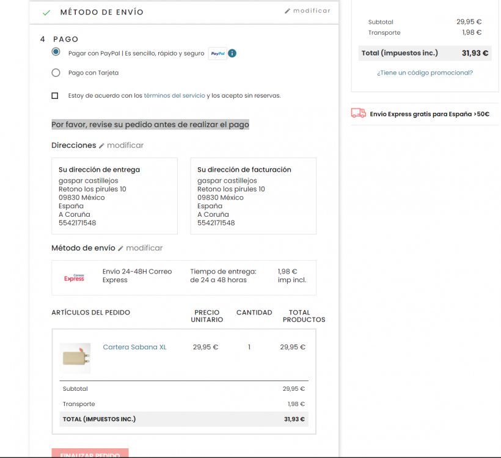Click the PayPal logo icon
The width and height of the screenshot is (501, 458).
coord(218,53)
